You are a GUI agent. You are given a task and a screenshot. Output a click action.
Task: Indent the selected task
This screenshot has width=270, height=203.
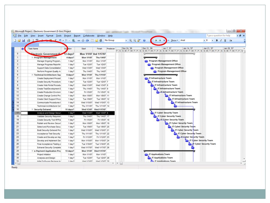(x=160, y=40)
